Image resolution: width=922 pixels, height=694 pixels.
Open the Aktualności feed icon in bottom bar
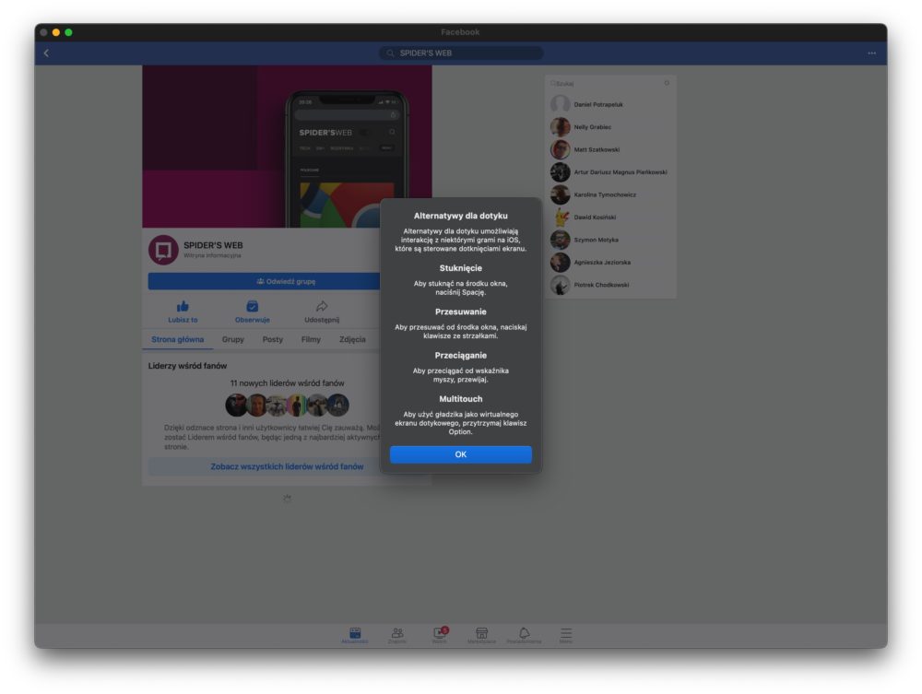point(355,633)
